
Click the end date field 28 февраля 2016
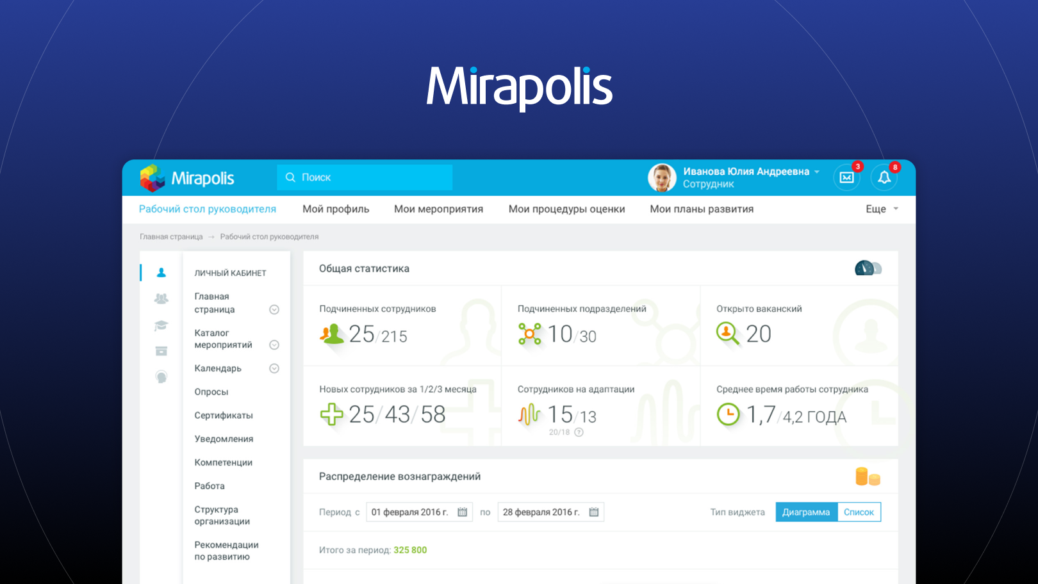tap(550, 512)
